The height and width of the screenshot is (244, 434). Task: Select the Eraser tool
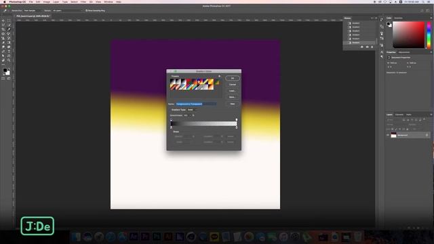click(x=3, y=43)
